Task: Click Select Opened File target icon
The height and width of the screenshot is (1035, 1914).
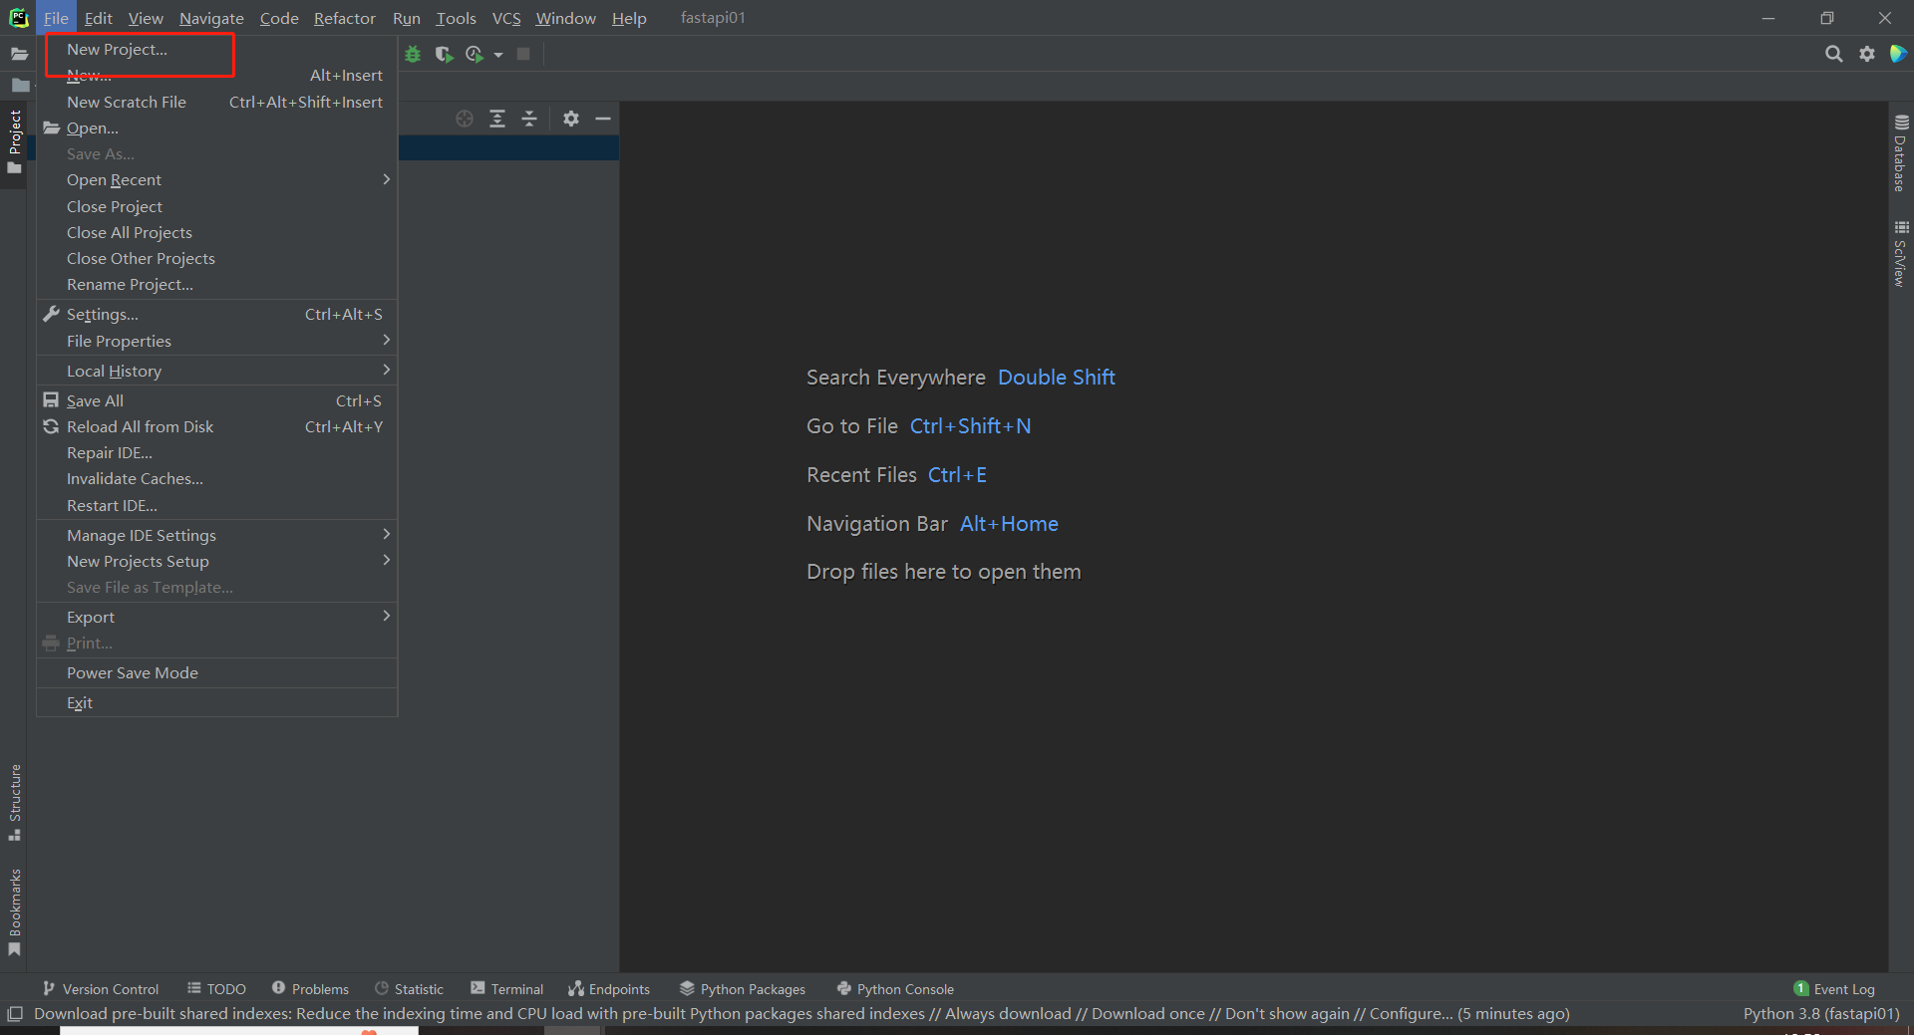Action: tap(465, 119)
